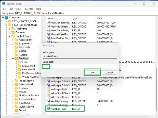Confirm the Edit String dialog with OK
Screen dimensions: 158x118
tap(93, 72)
